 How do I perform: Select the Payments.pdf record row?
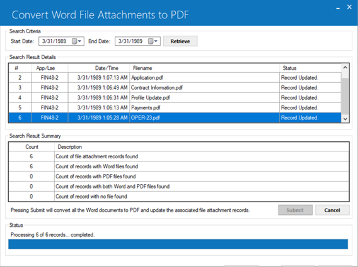pyautogui.click(x=175, y=107)
